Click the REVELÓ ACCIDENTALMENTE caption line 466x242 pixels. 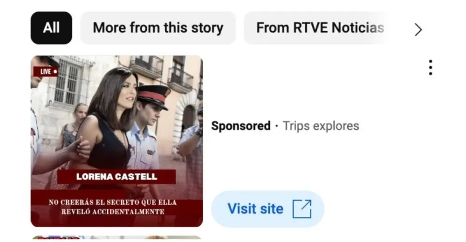coord(113,212)
